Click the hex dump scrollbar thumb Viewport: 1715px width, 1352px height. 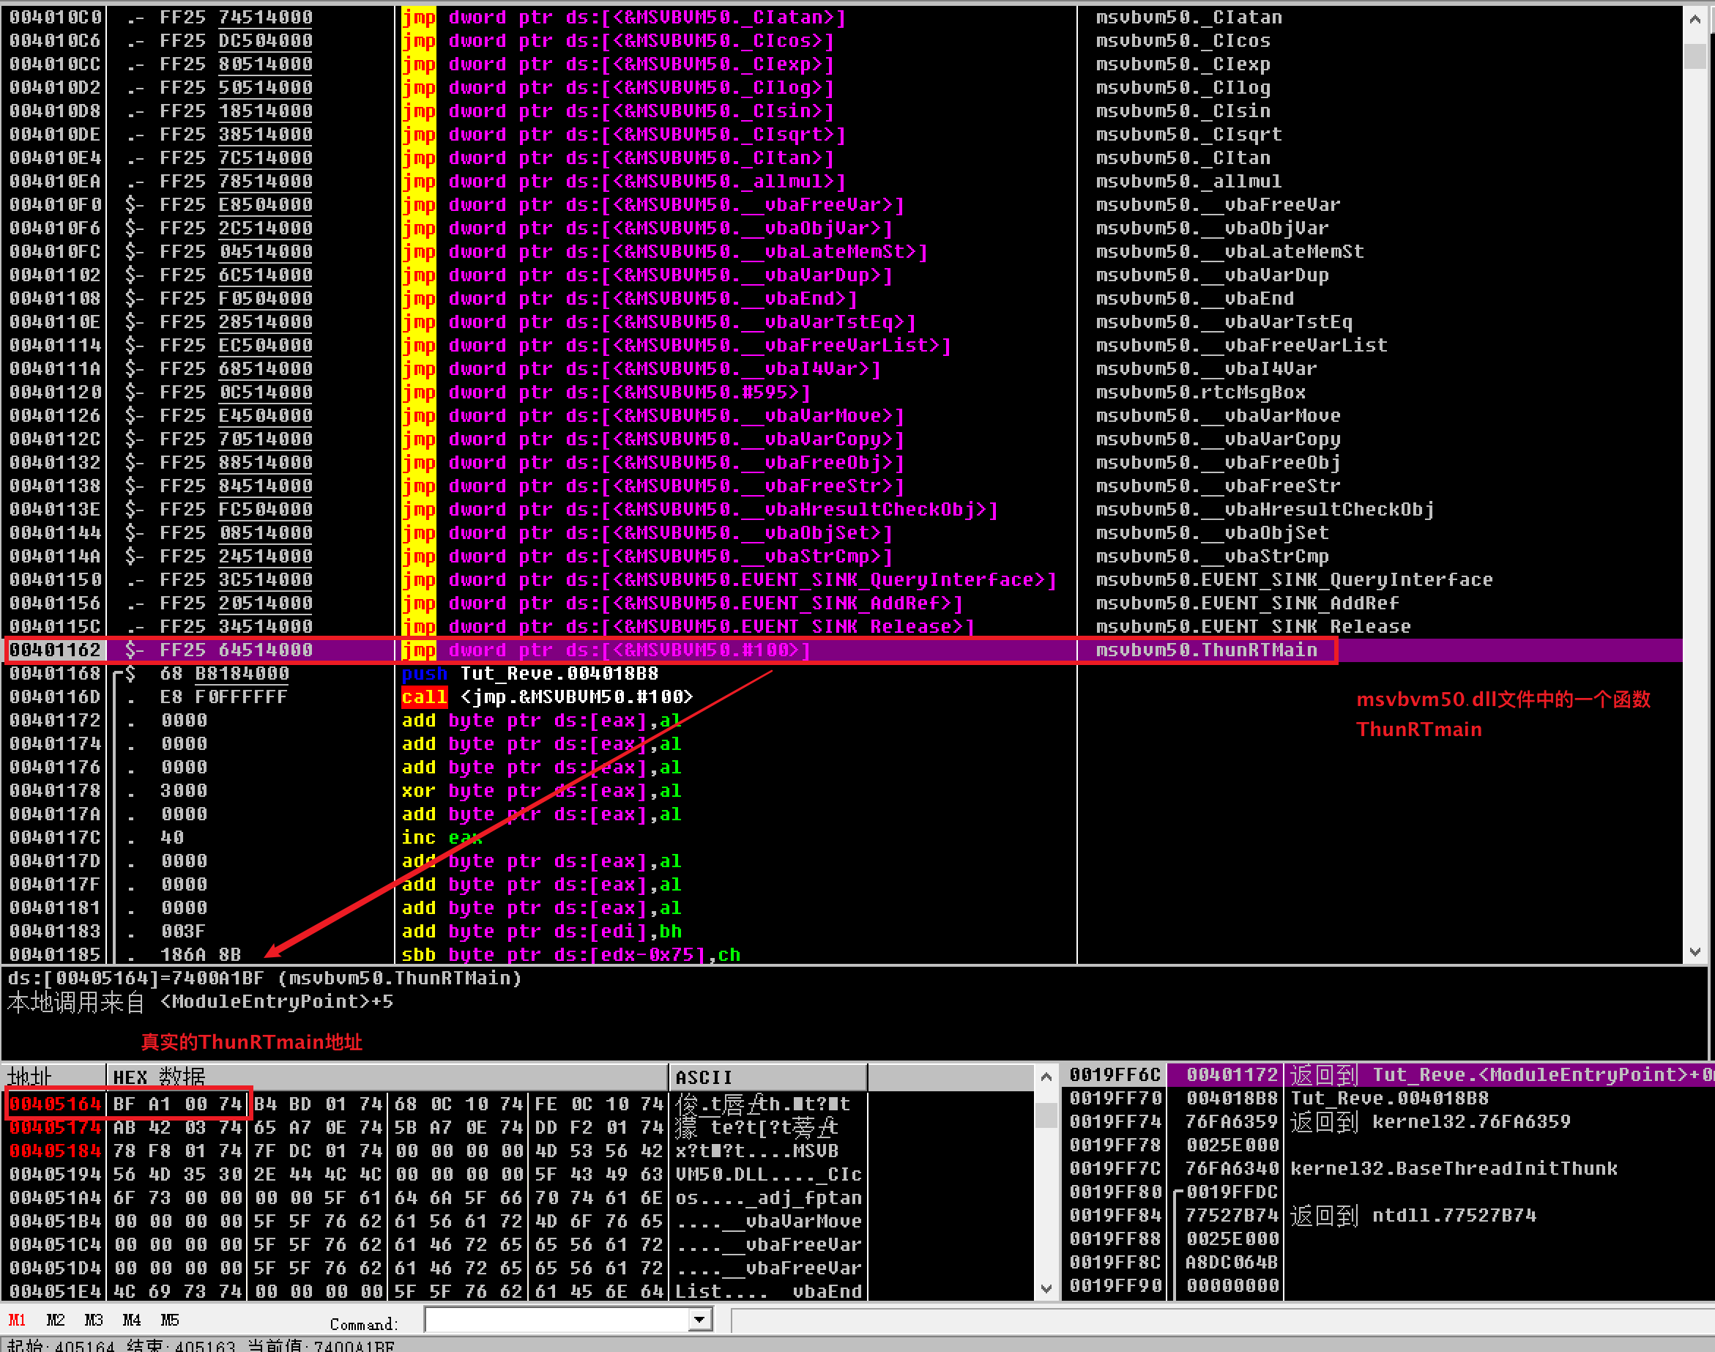[1046, 1115]
